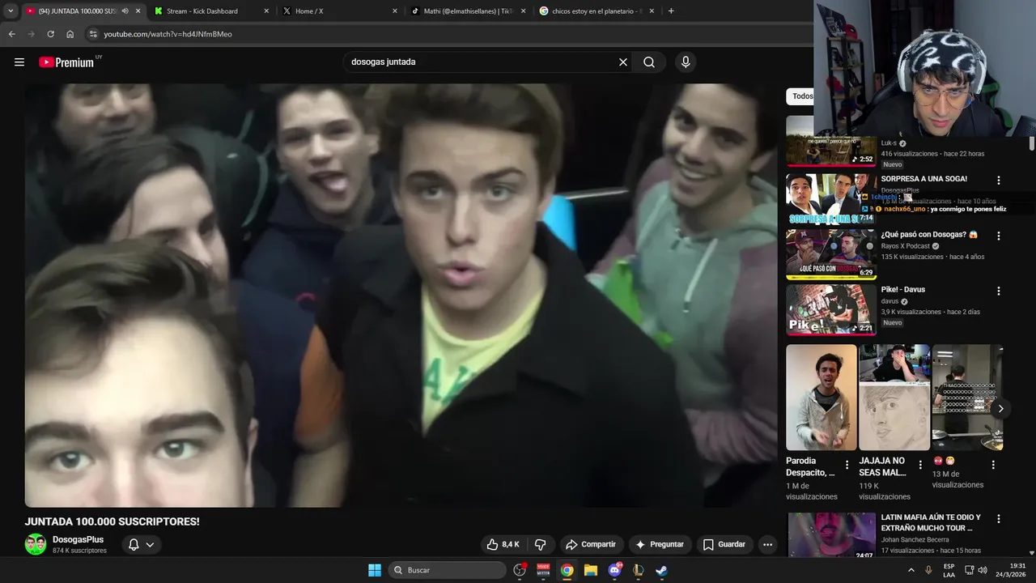Switch to the 'Home / X' tab
The image size is (1036, 583).
(x=309, y=11)
